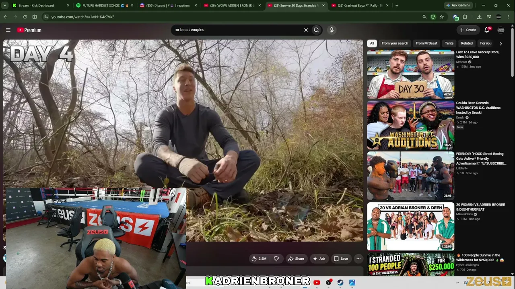Select the All filter chip
515x289 pixels.
(x=372, y=43)
